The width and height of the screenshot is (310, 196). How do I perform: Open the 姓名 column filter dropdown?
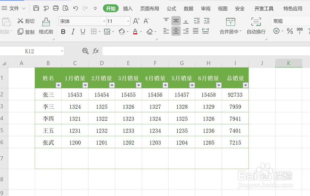[x=58, y=85]
